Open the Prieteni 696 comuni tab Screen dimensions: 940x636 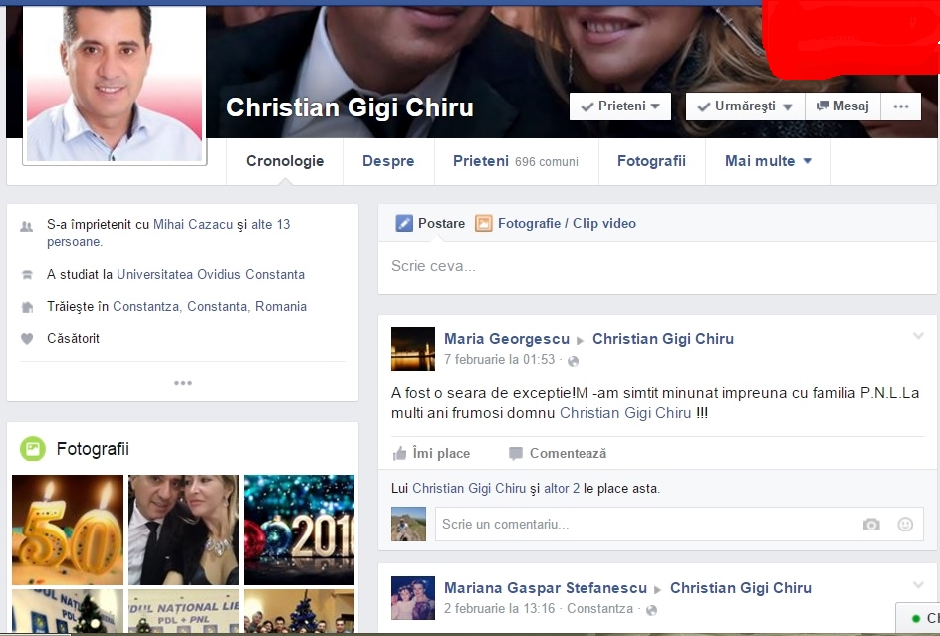click(516, 161)
